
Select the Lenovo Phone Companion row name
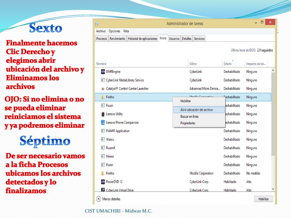[122, 123]
